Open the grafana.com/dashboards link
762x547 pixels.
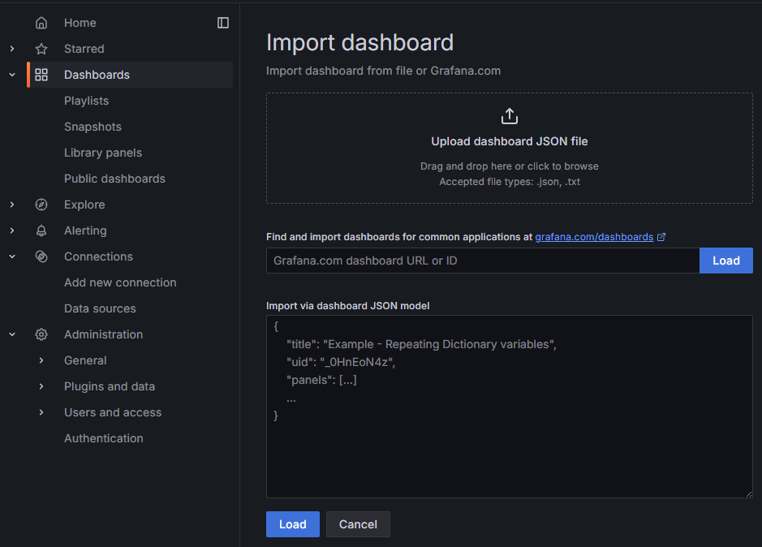pos(594,237)
